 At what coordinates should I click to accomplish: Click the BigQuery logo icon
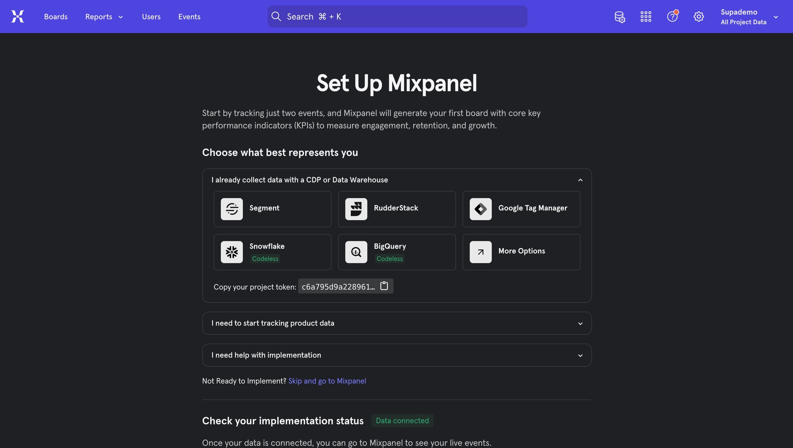point(356,252)
